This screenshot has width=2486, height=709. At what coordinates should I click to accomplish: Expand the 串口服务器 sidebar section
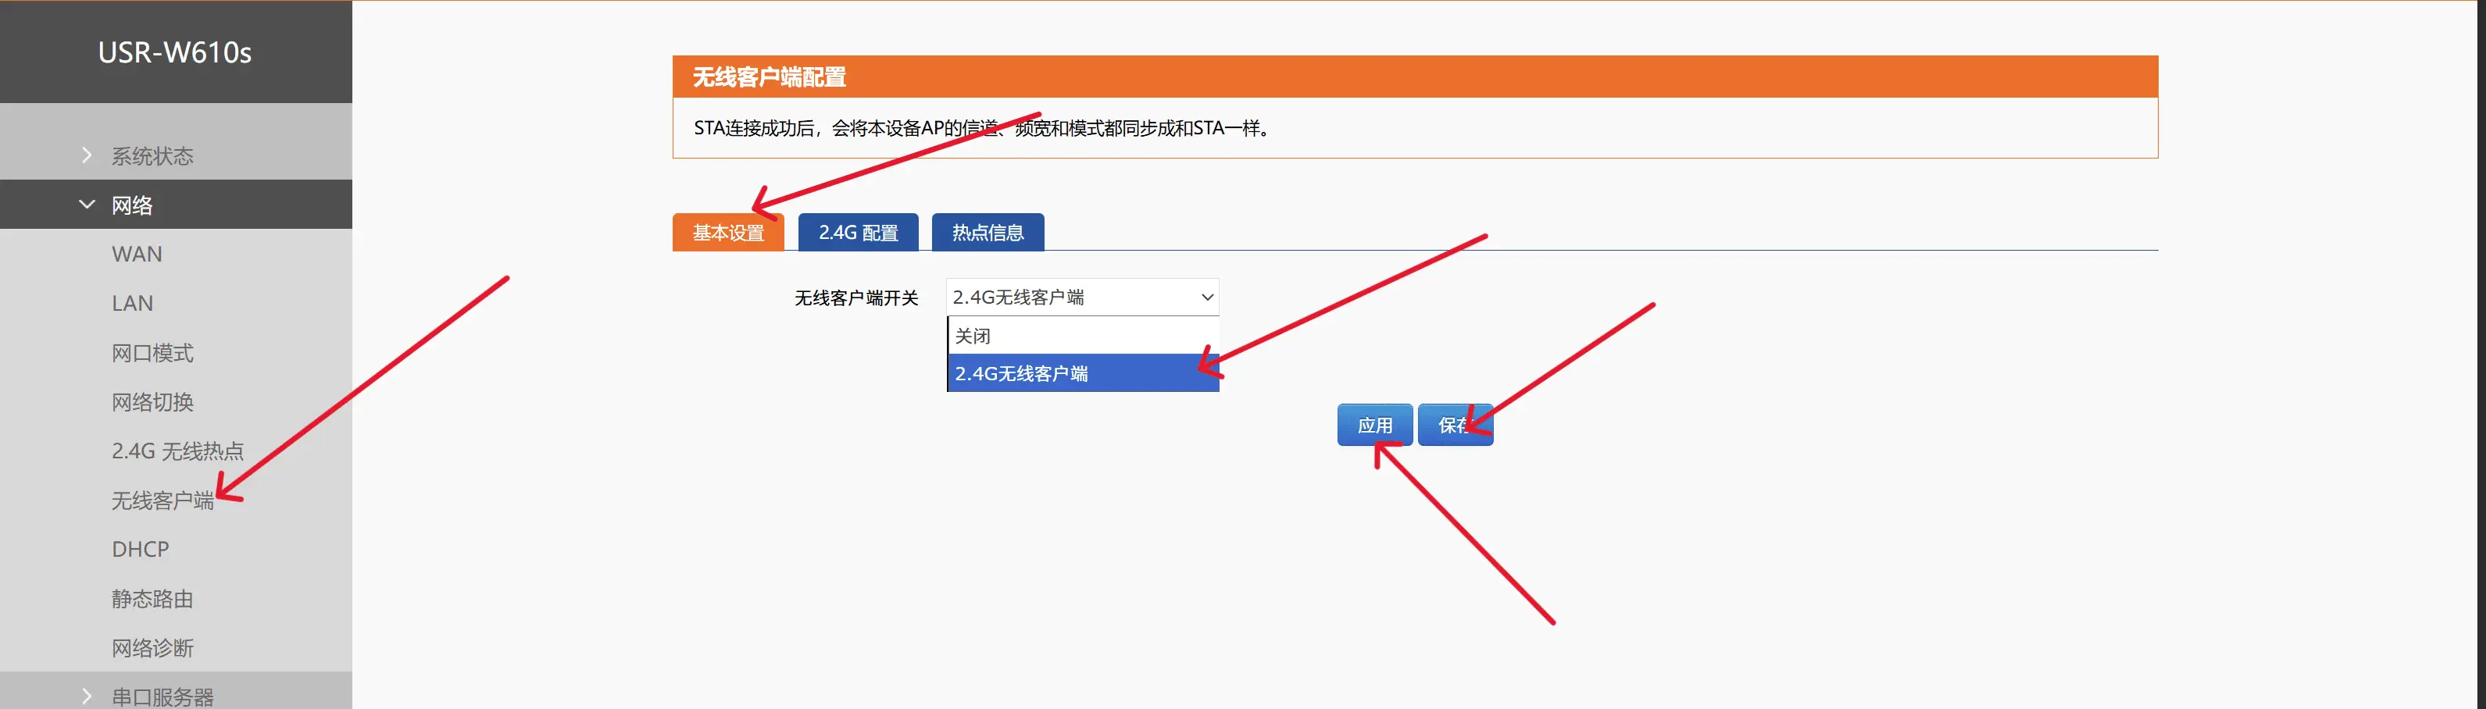(176, 696)
